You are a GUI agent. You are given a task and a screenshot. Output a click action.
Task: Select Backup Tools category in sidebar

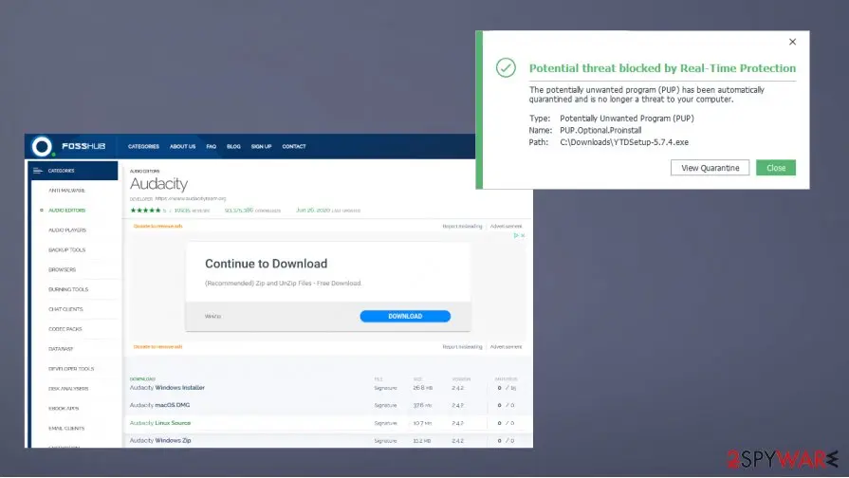click(66, 250)
